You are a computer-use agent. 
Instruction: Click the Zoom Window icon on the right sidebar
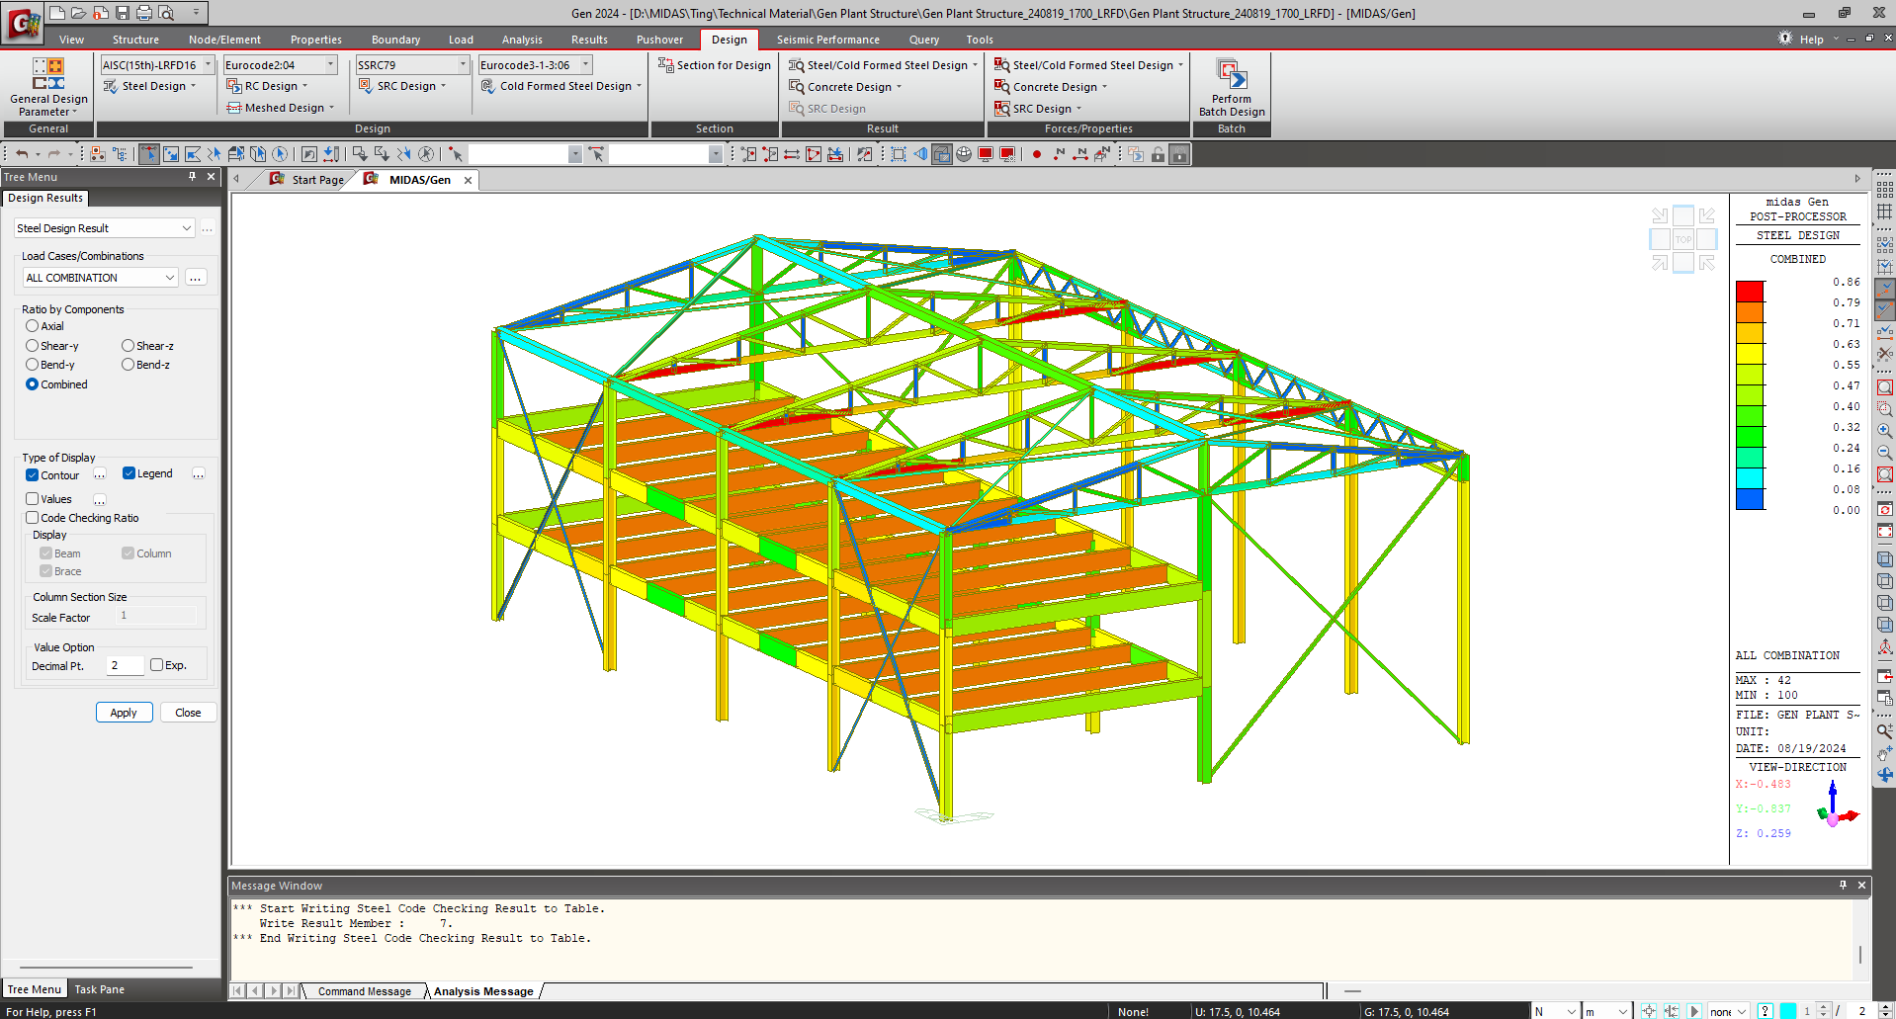[1884, 386]
